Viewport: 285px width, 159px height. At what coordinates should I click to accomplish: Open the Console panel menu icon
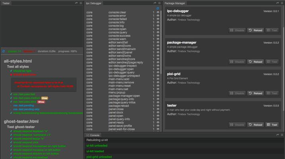point(282,135)
